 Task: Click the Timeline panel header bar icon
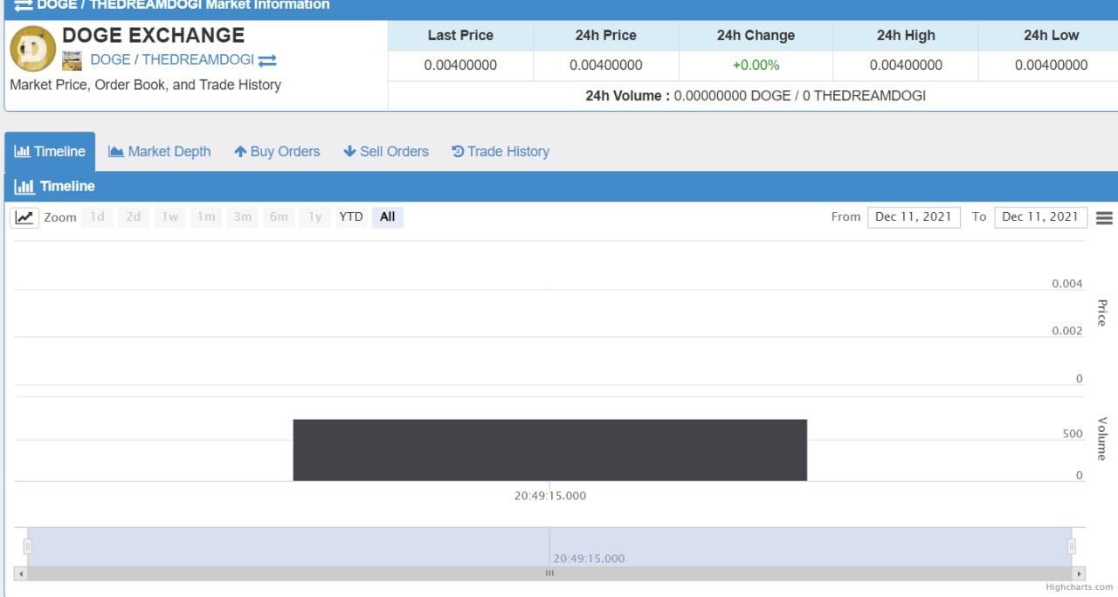point(24,186)
